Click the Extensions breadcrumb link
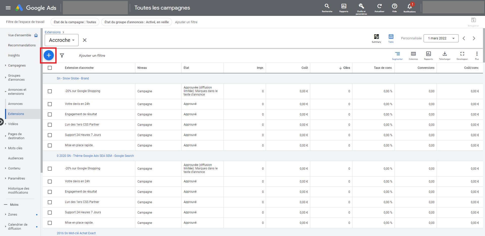The width and height of the screenshot is (485, 236). [x=53, y=32]
